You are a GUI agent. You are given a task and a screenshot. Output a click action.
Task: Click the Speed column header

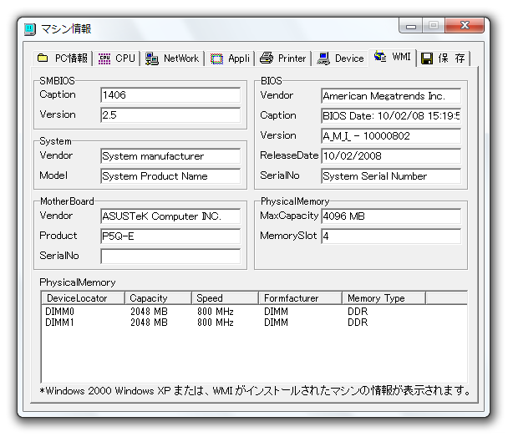coord(225,298)
